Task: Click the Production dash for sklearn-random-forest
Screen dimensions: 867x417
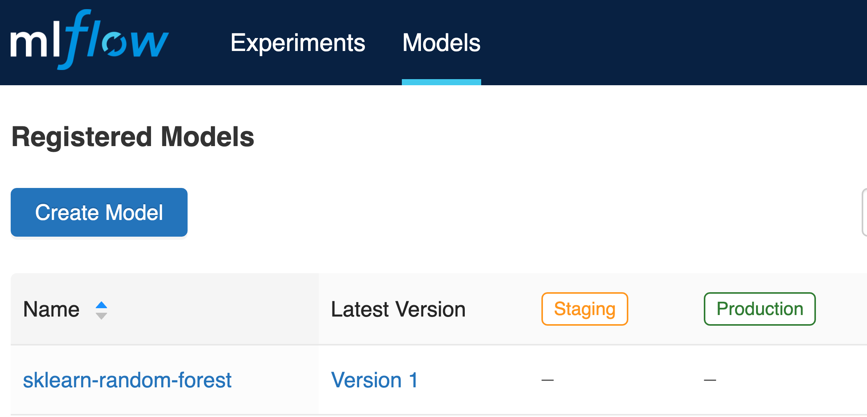Action: [710, 380]
